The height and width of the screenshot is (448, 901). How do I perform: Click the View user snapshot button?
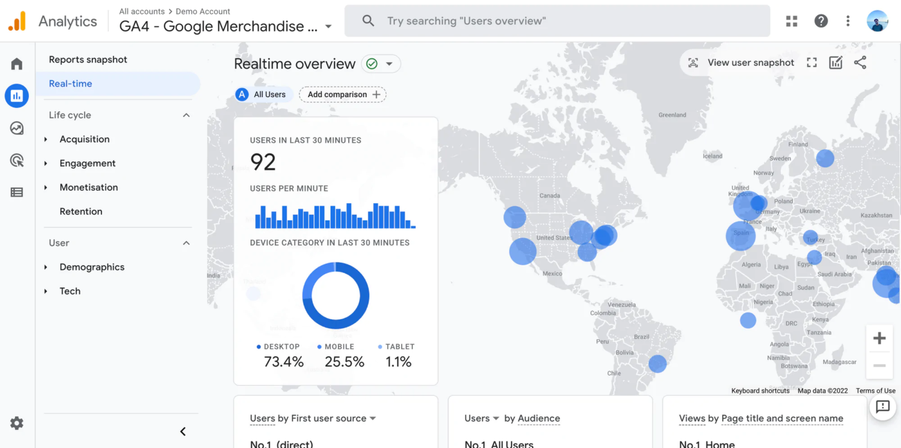pos(739,62)
